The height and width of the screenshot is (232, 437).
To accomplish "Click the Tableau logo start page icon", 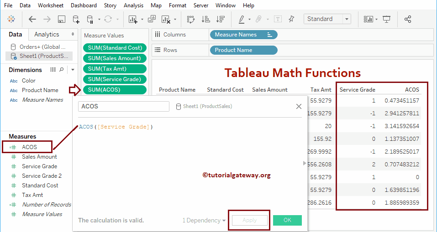I will point(11,19).
